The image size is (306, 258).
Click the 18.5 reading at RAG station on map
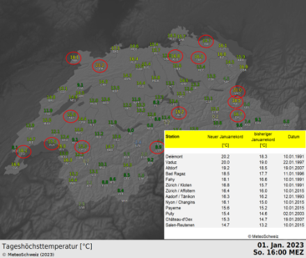tap(236, 101)
